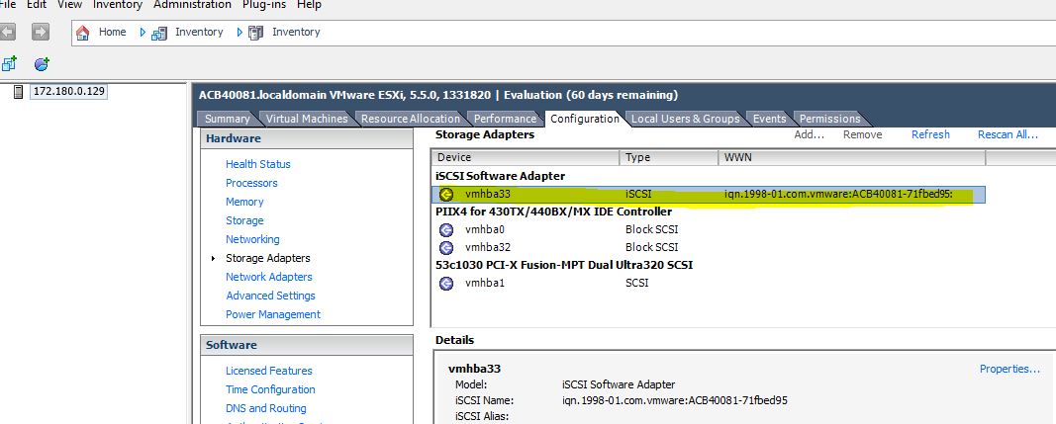Open the Plug-ins menu

click(264, 5)
